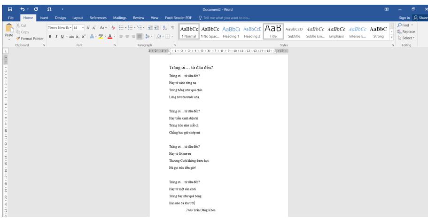Click Sign in link

click(404, 17)
